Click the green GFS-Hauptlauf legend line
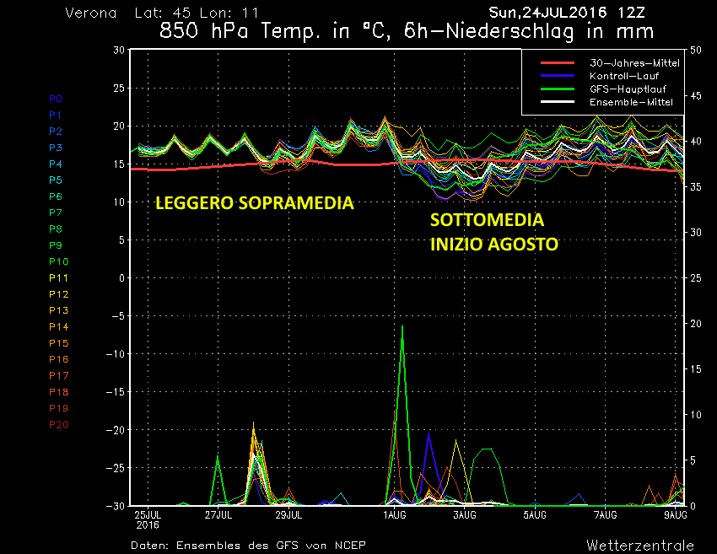 [558, 89]
